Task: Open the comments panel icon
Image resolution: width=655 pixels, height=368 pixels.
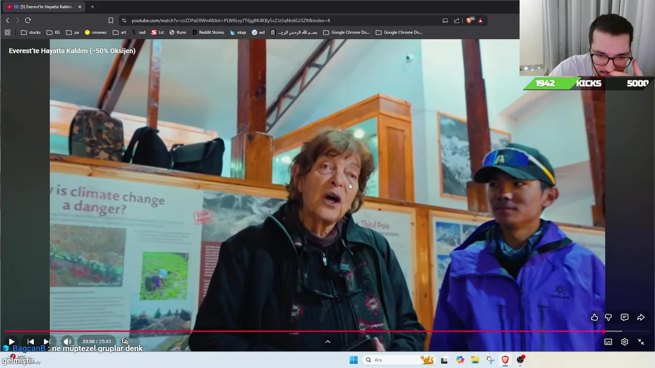Action: point(624,317)
